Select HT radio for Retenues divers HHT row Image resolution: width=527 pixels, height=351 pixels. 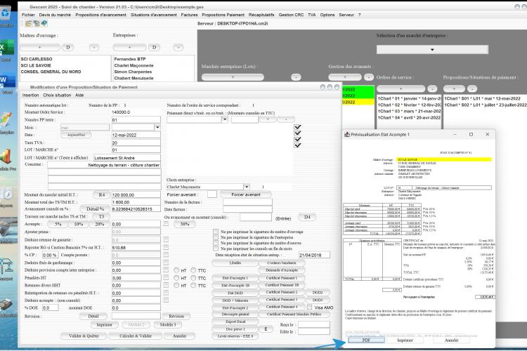[176, 285]
